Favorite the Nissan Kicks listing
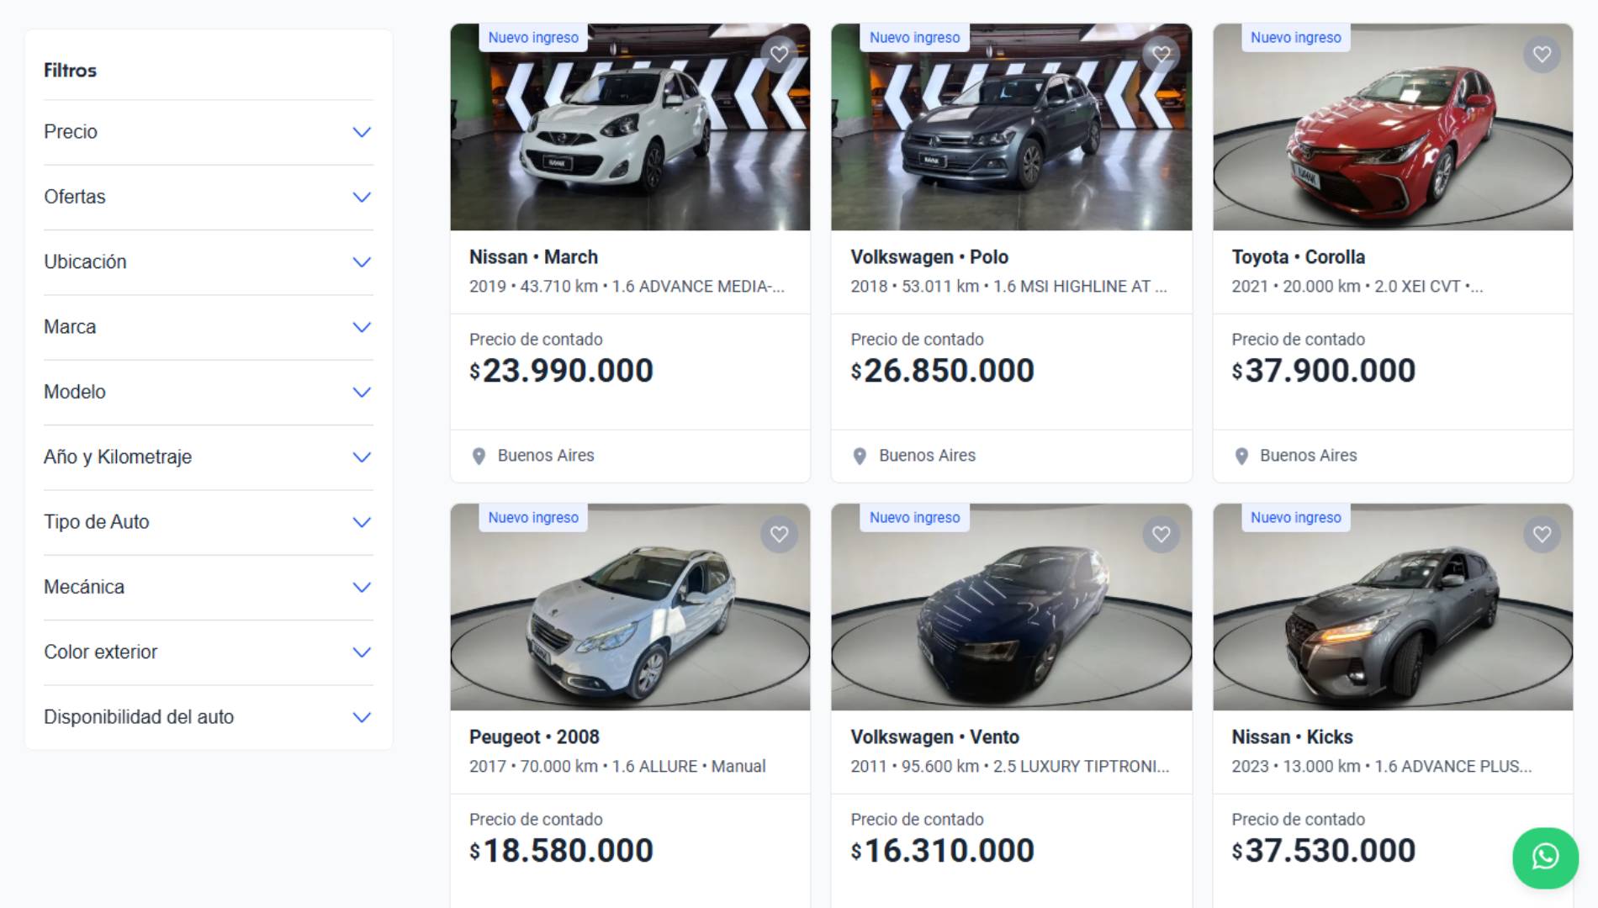The height and width of the screenshot is (908, 1598). tap(1542, 534)
